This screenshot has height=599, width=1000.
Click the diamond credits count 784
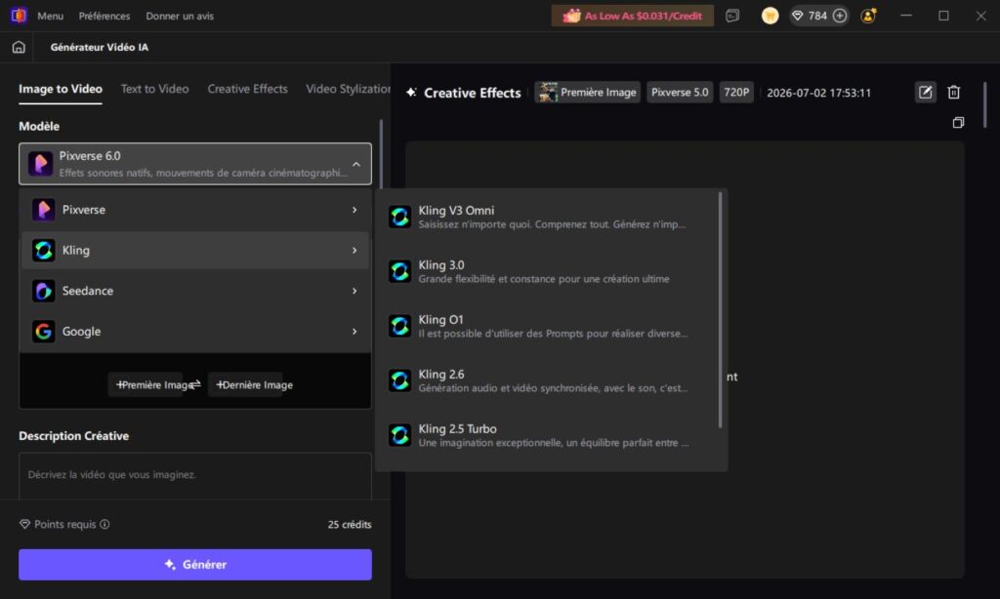coord(810,16)
